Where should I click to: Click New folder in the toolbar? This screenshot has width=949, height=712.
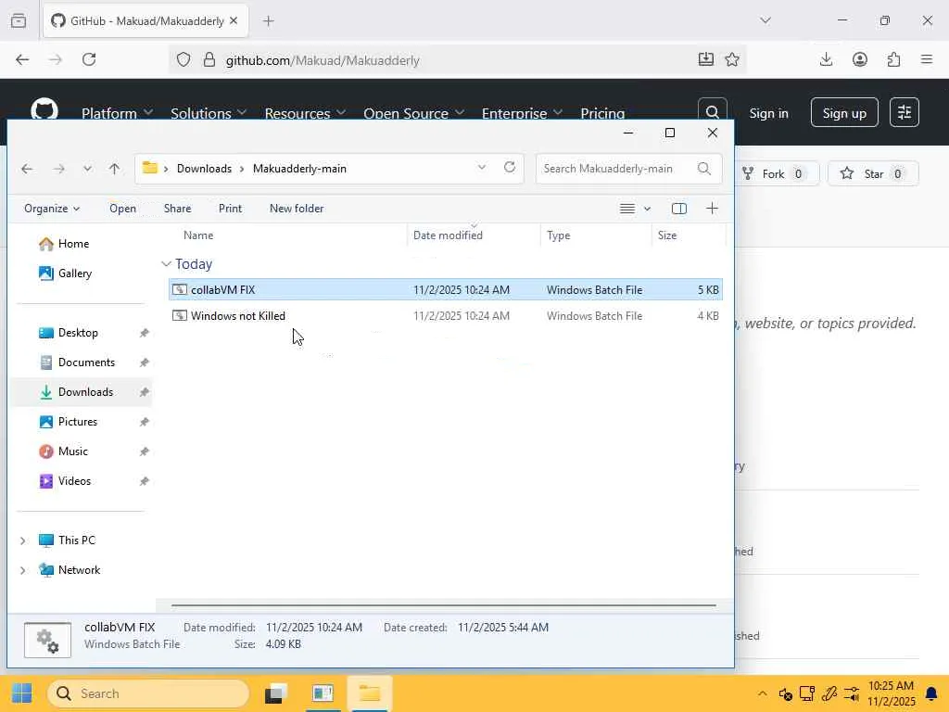tap(297, 209)
